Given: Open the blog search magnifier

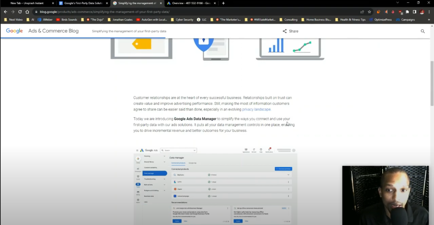Looking at the screenshot, I should [x=423, y=31].
